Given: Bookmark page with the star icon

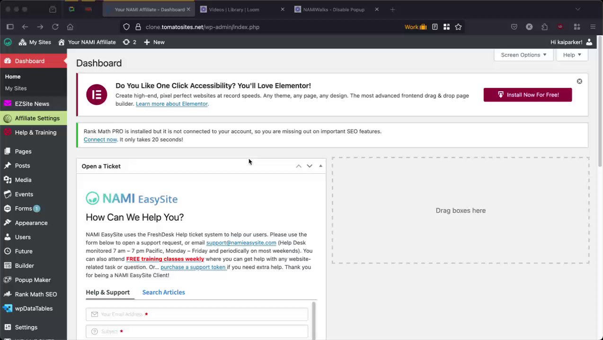Looking at the screenshot, I should (458, 27).
